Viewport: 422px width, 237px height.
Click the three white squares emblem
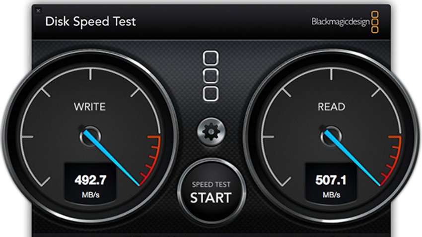click(211, 76)
